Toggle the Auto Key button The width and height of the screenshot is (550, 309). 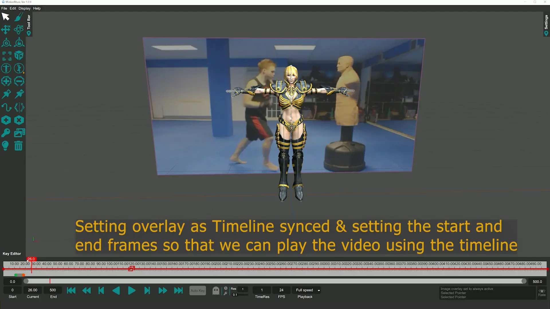[198, 291]
